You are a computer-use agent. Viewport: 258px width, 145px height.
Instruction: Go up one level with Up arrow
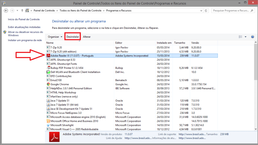pos(22,11)
